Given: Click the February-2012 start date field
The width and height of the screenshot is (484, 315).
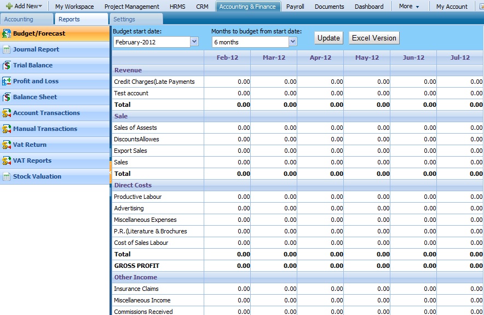Looking at the screenshot, I should (x=152, y=42).
